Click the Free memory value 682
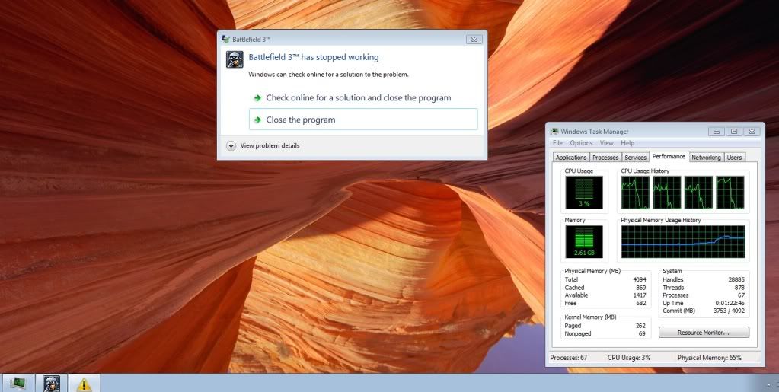This screenshot has height=392, width=779. (641, 303)
